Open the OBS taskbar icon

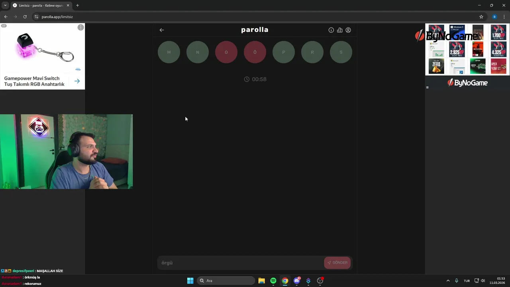tap(320, 281)
